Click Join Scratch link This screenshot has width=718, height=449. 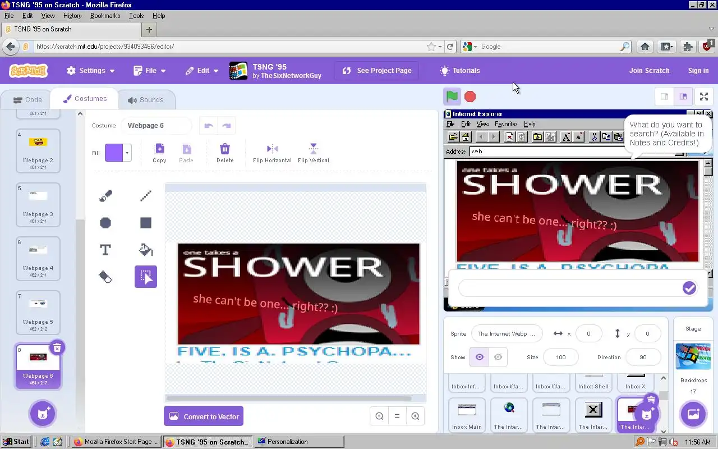pos(649,71)
